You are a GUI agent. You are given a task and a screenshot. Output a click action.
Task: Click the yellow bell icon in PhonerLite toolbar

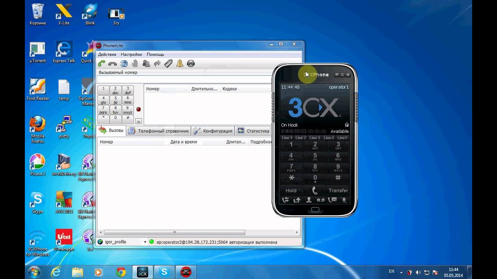click(x=180, y=64)
